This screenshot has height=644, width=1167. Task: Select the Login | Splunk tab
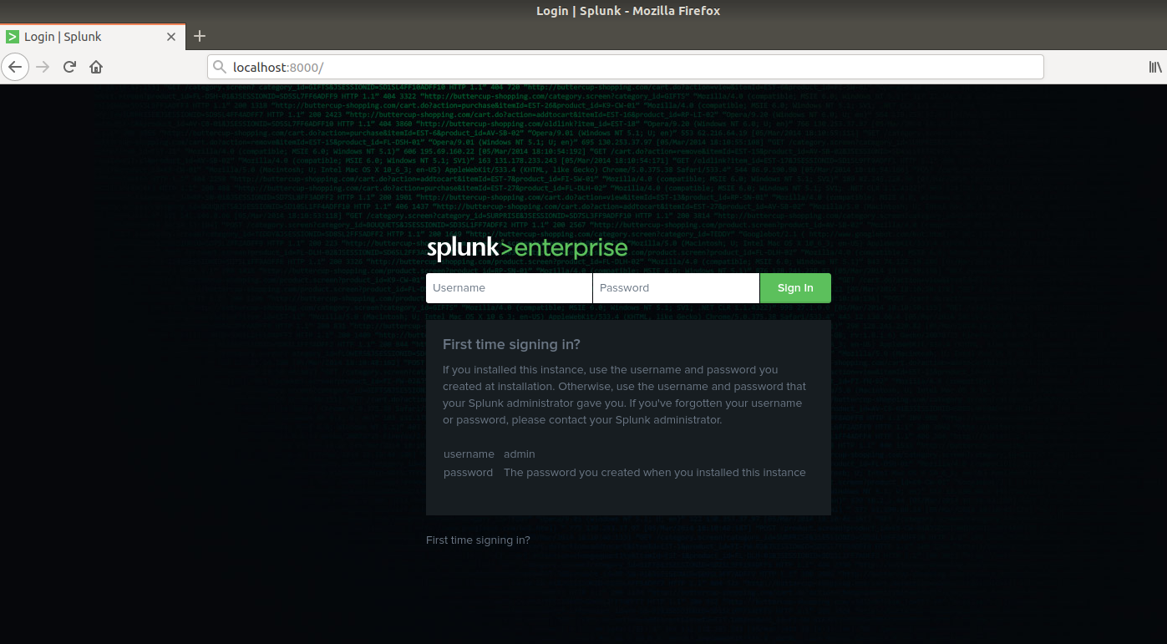pos(93,36)
